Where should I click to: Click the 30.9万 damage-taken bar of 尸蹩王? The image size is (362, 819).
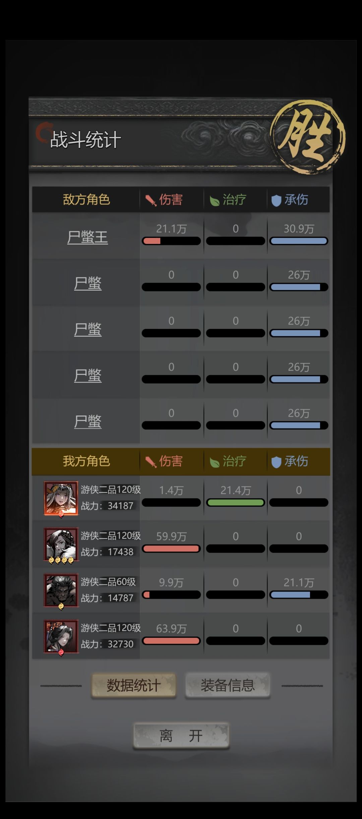pyautogui.click(x=299, y=241)
